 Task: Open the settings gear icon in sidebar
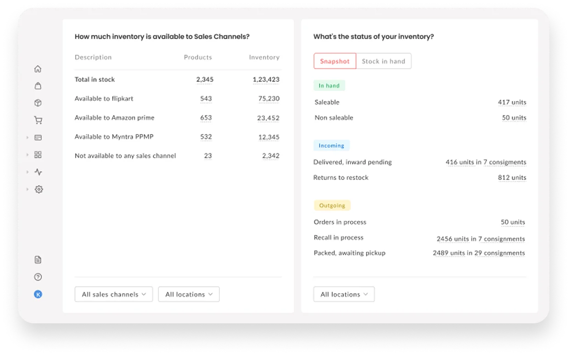(x=39, y=189)
